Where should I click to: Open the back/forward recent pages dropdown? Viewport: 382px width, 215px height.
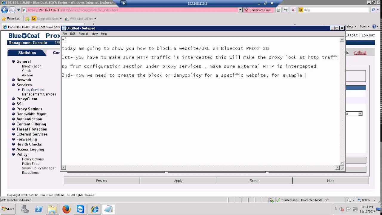19,10
